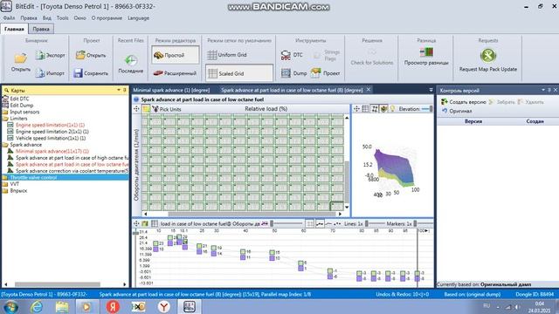Click Check for Solutions
Image resolution: width=559 pixels, height=314 pixels.
click(x=372, y=63)
